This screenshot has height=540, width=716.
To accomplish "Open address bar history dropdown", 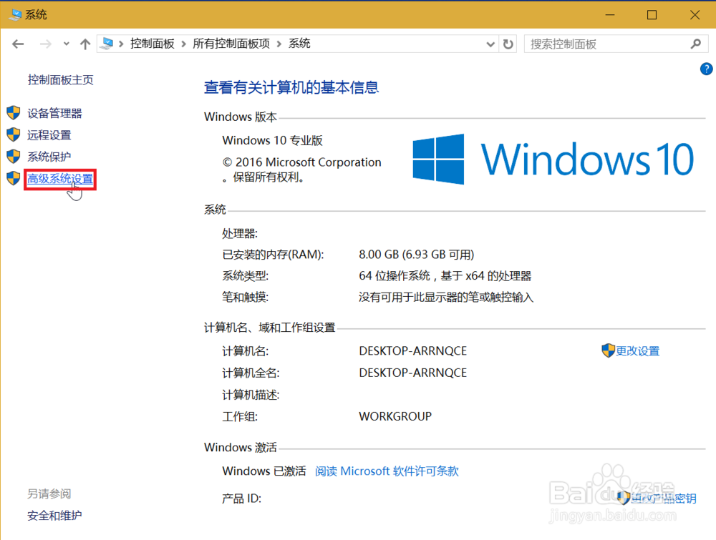I will click(490, 44).
